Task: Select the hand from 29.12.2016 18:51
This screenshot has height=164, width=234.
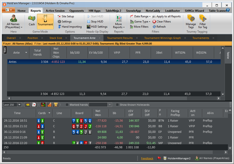Action: pyautogui.click(x=115, y=120)
